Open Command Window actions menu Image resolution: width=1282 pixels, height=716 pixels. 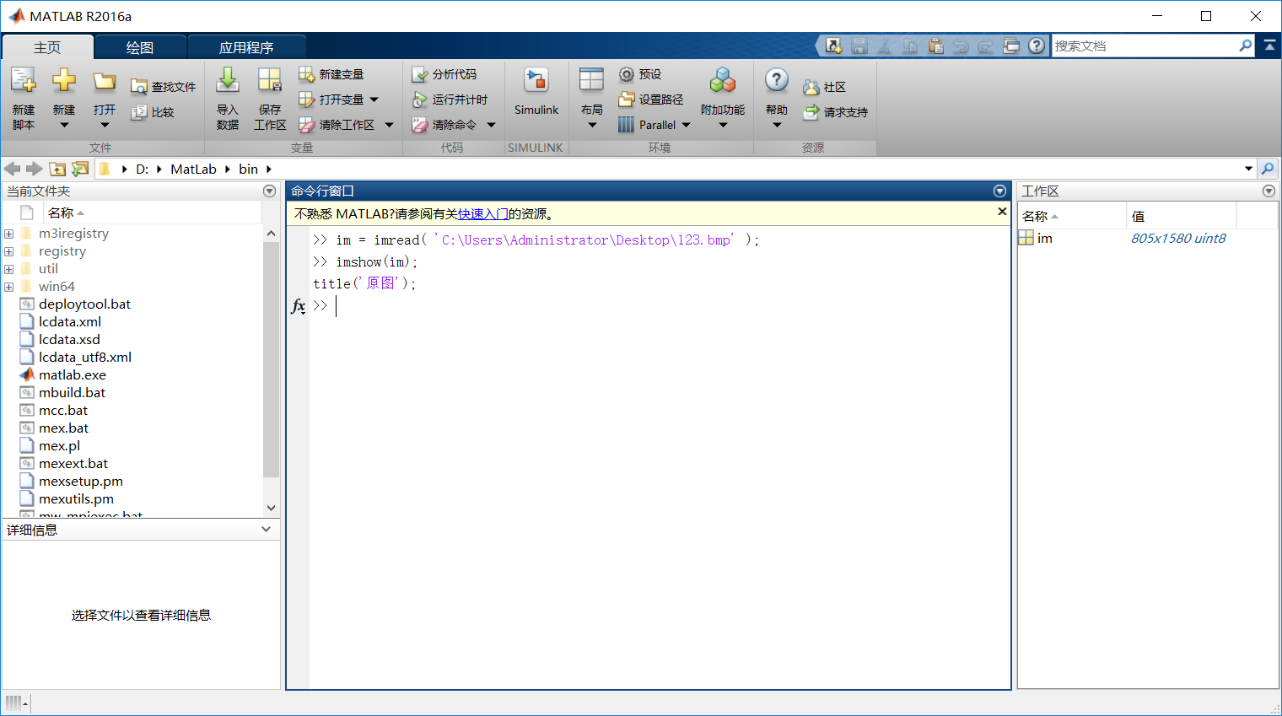click(999, 191)
